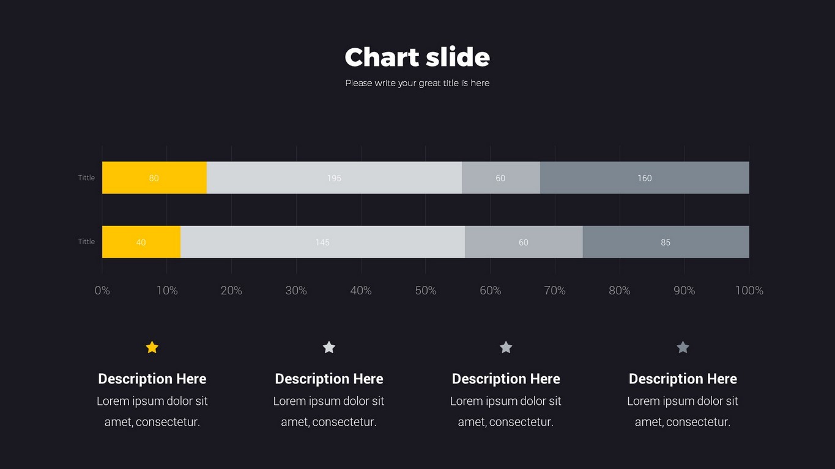Viewport: 835px width, 469px height.
Task: Select the bottom bar segment labeled 60
Action: tap(523, 242)
